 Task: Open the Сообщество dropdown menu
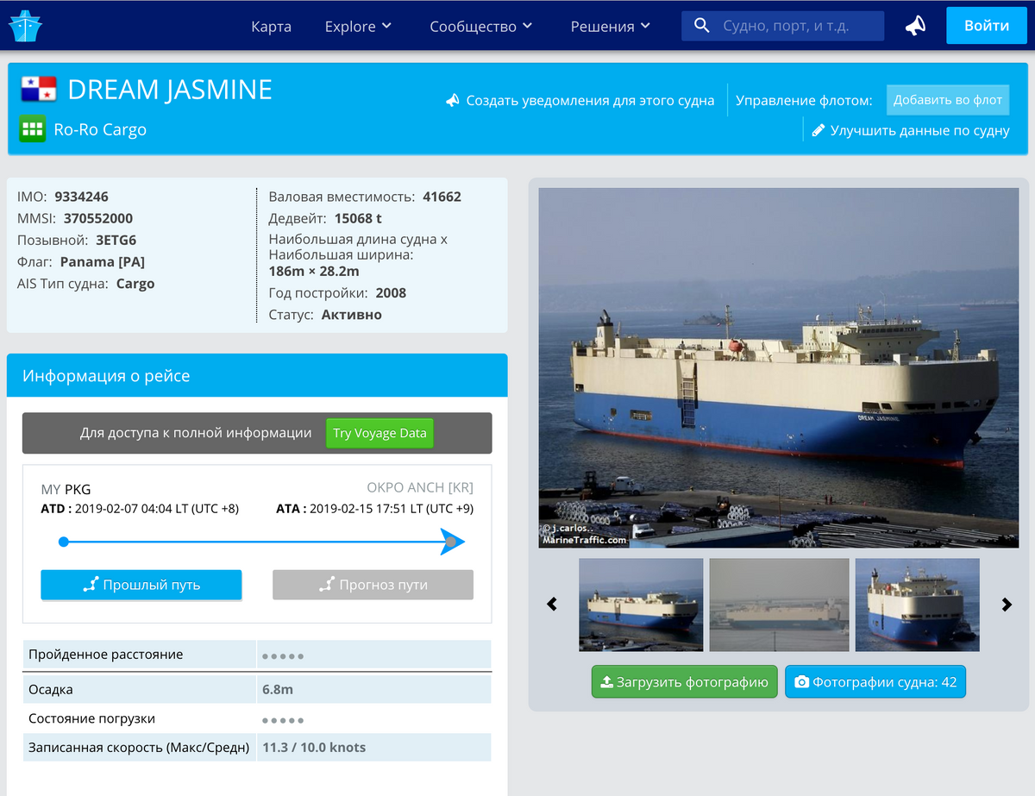pyautogui.click(x=480, y=26)
